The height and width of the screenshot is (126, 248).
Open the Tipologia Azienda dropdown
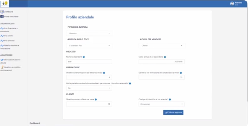(x=89, y=33)
